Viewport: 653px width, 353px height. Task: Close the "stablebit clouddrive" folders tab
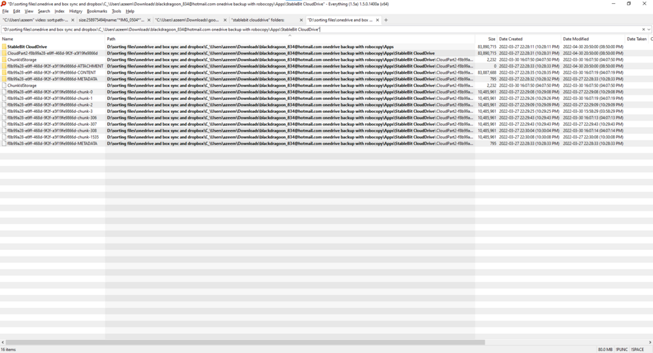click(x=301, y=20)
